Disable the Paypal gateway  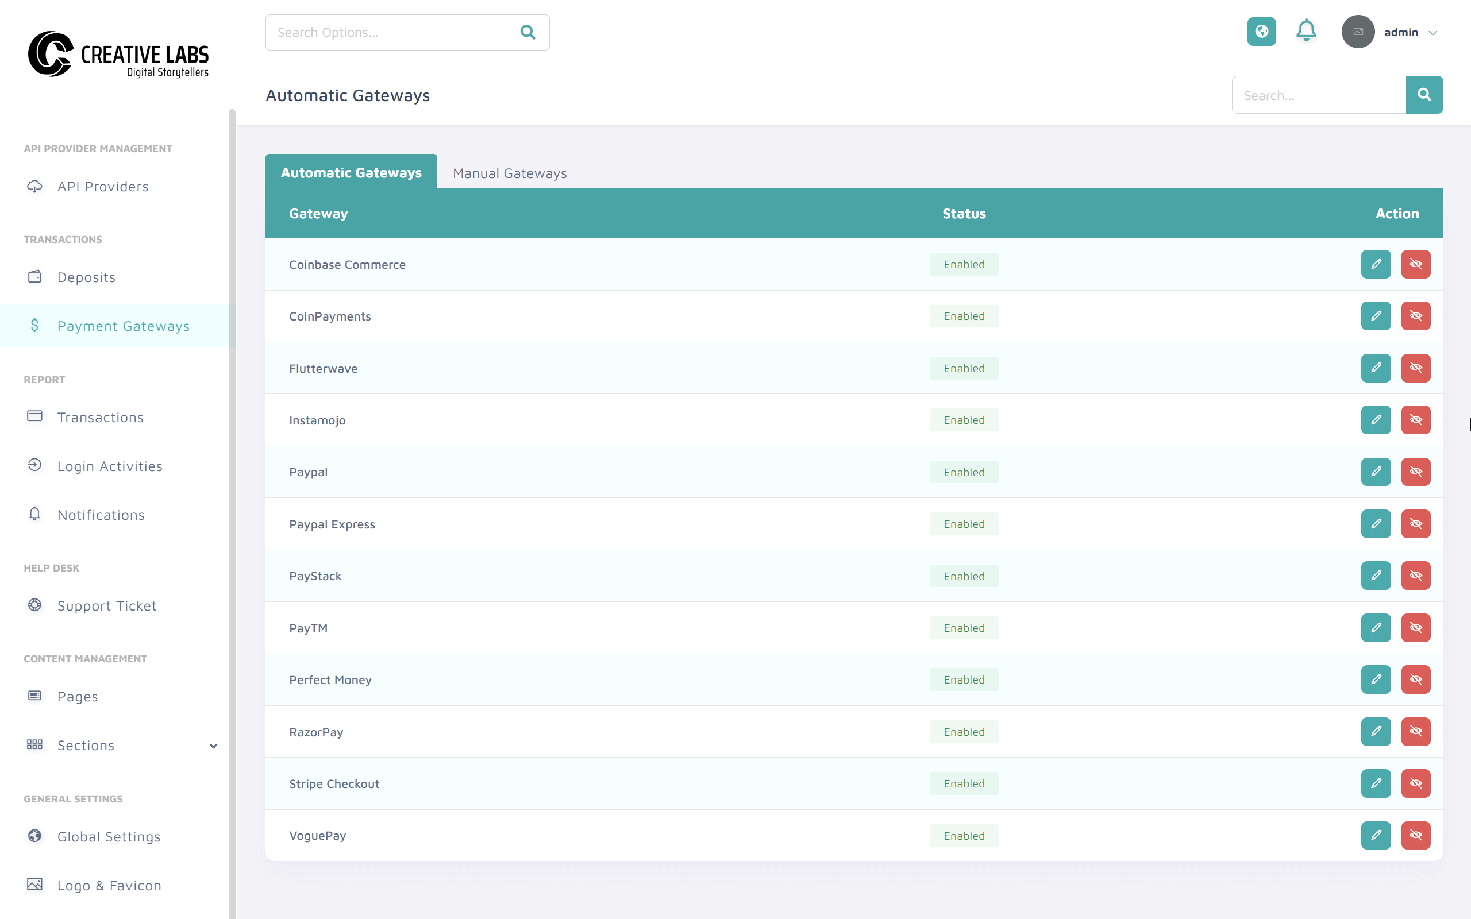tap(1416, 472)
